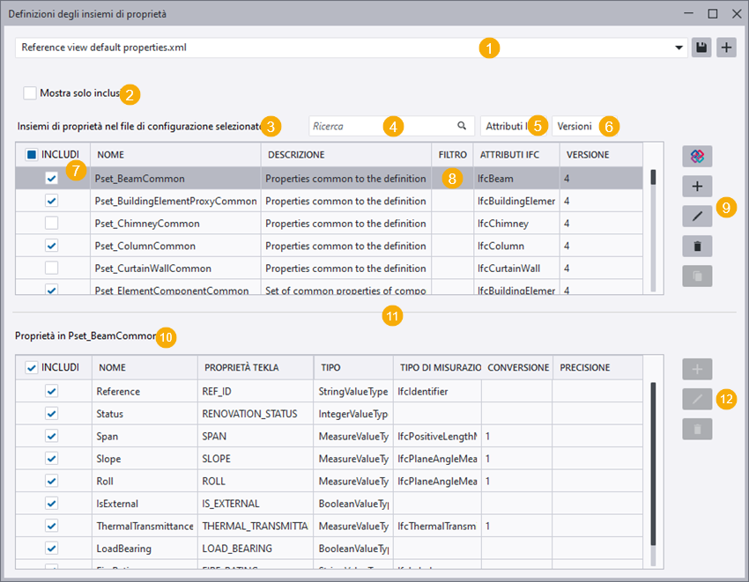The width and height of the screenshot is (749, 582).
Task: Save the configuration file with disk icon
Action: click(x=701, y=48)
